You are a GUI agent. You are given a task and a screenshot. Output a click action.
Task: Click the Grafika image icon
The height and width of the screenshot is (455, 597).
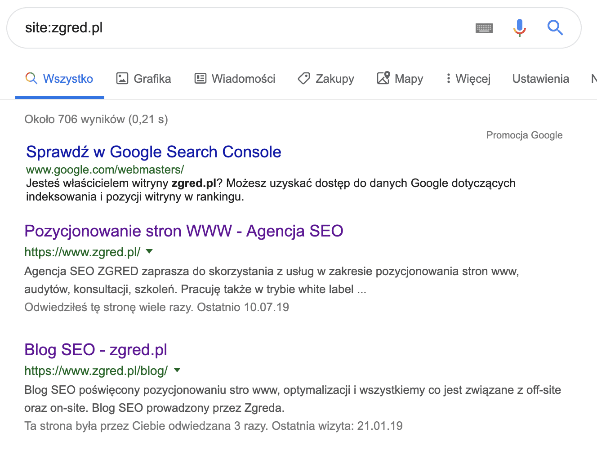[122, 79]
